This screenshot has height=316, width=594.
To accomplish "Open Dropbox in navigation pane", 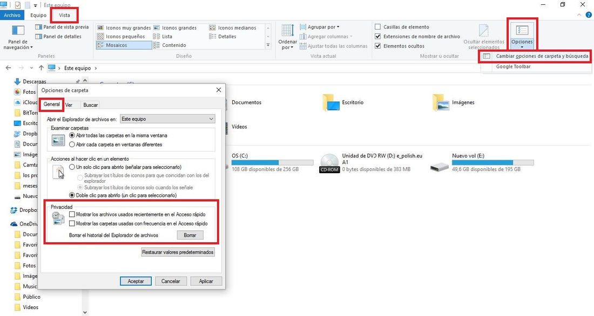I will coord(24,210).
